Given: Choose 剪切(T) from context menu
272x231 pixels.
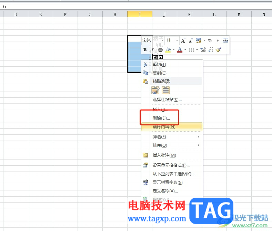Looking at the screenshot, I should (172, 65).
